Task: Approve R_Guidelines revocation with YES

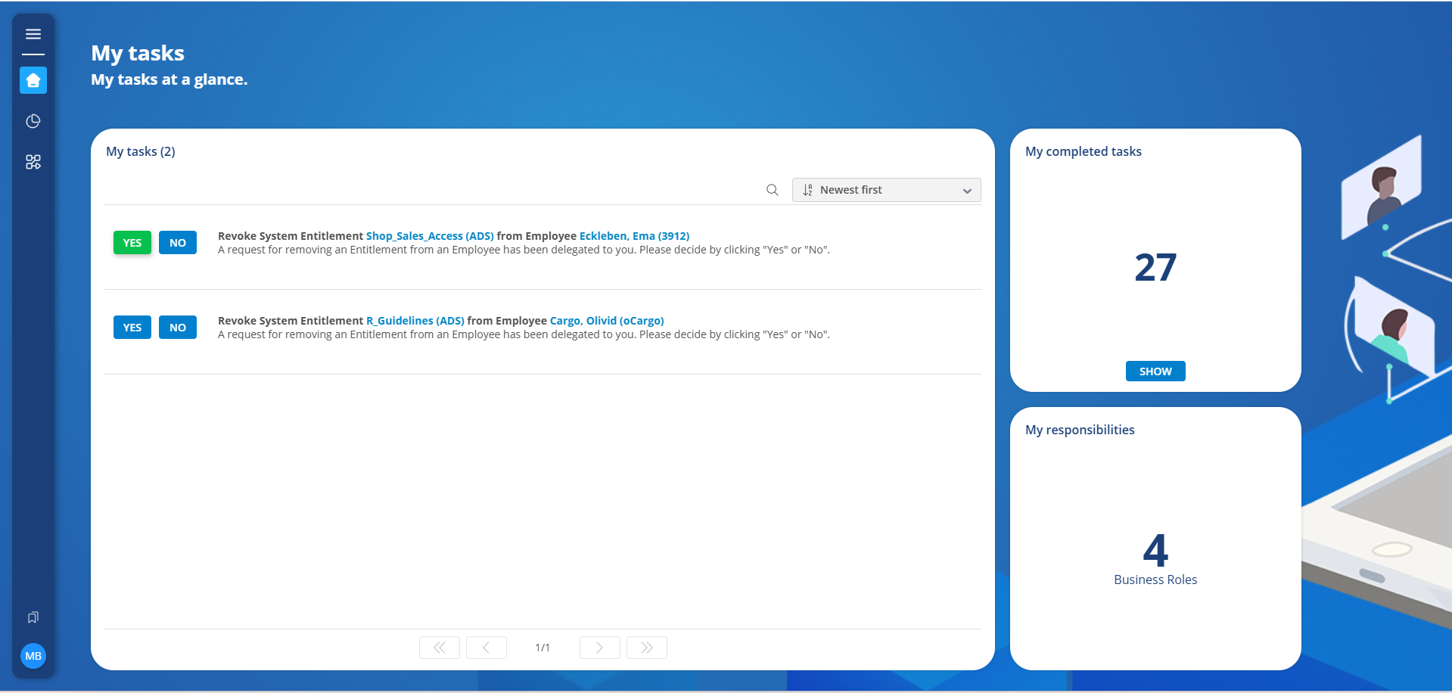Action: pos(132,328)
